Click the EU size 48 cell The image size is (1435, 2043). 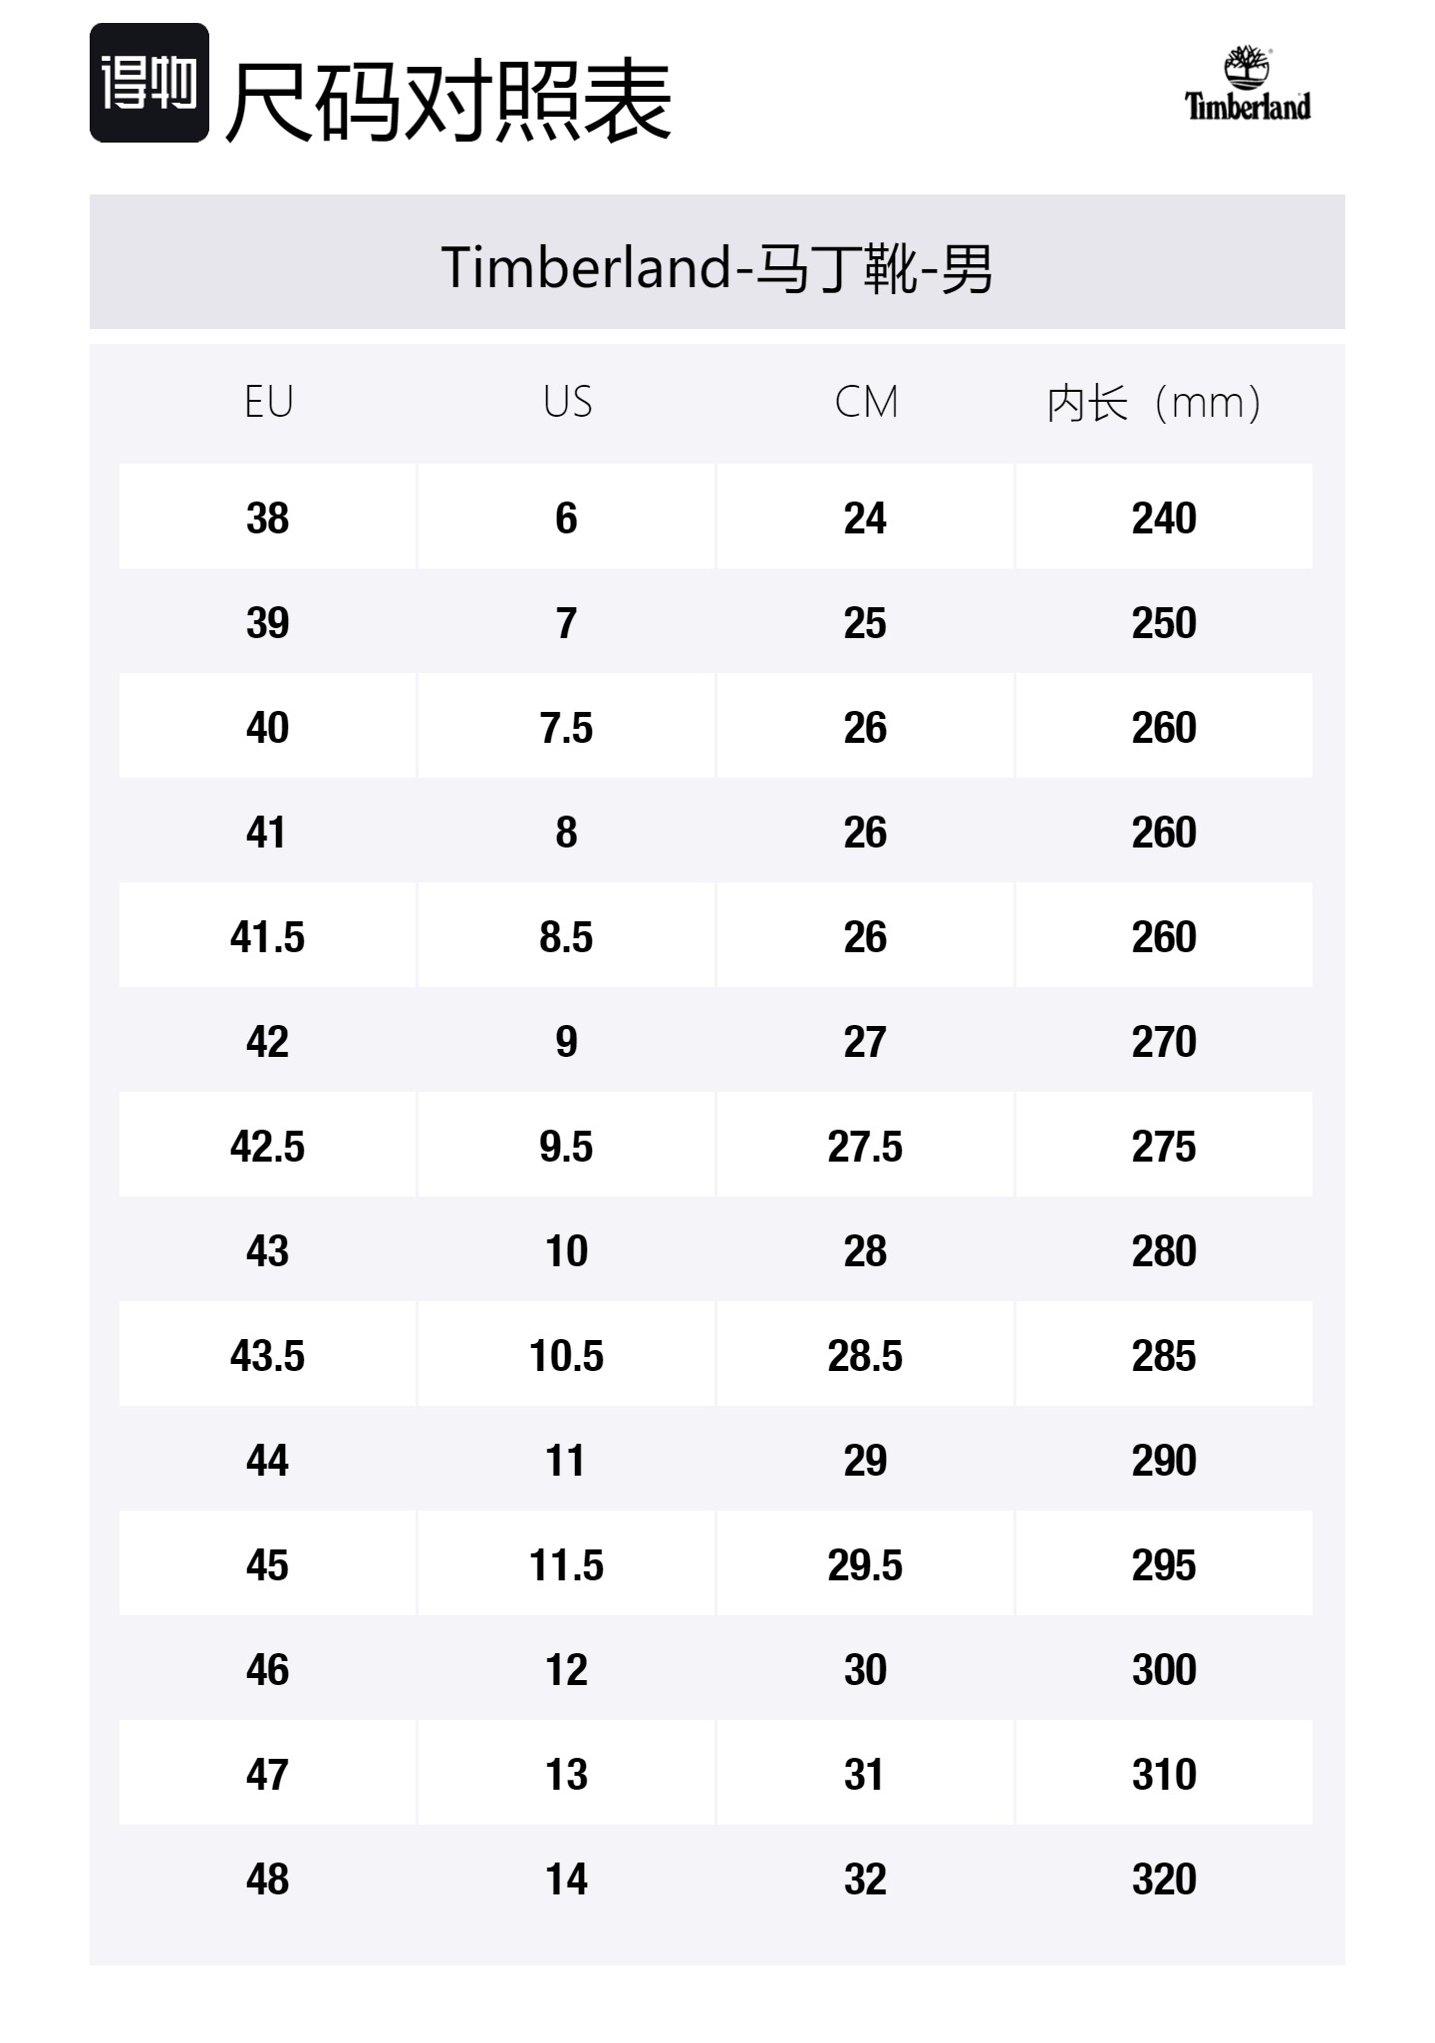[268, 1879]
